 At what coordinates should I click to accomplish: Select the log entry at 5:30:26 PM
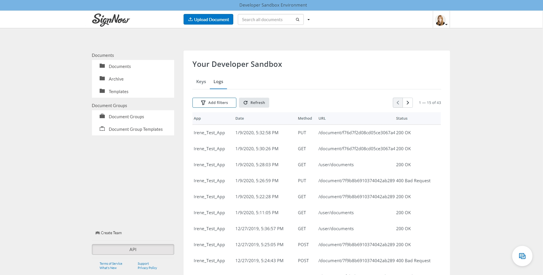[317, 149]
